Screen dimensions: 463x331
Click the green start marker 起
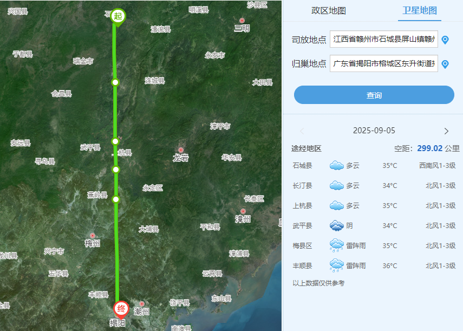(118, 16)
